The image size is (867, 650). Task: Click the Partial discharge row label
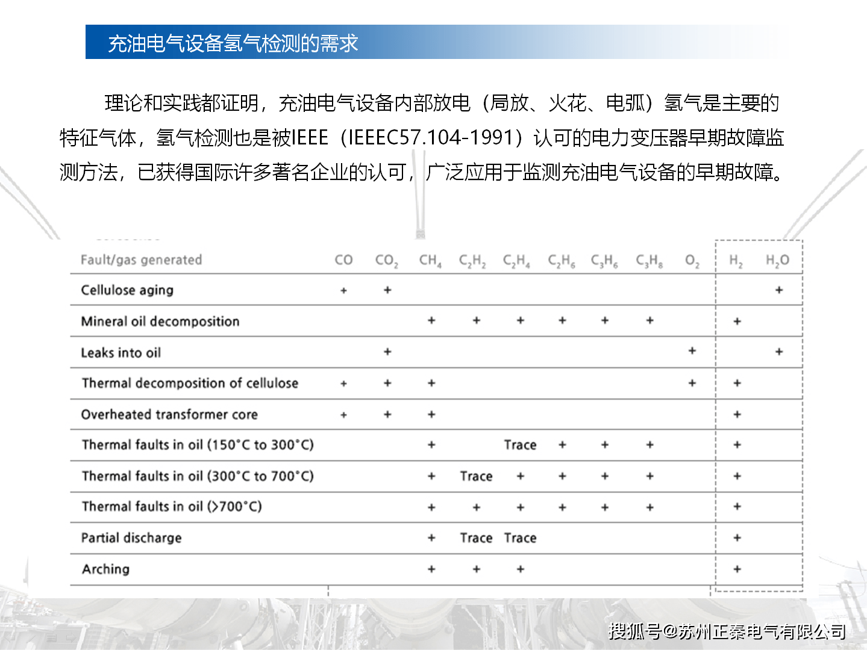coord(131,537)
